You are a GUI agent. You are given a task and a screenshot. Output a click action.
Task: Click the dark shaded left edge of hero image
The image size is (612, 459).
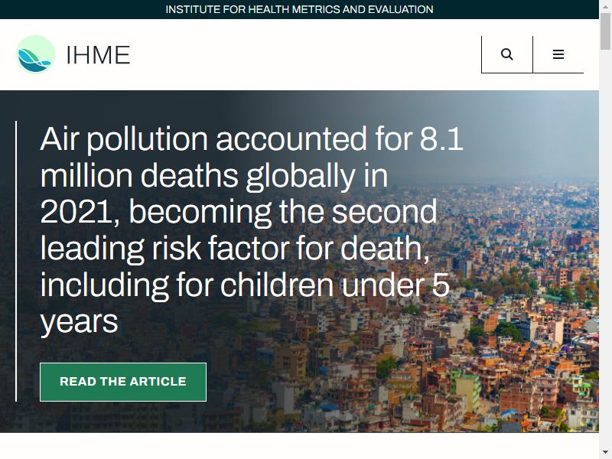click(x=7, y=262)
